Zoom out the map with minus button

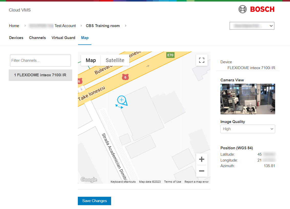[x=202, y=171]
